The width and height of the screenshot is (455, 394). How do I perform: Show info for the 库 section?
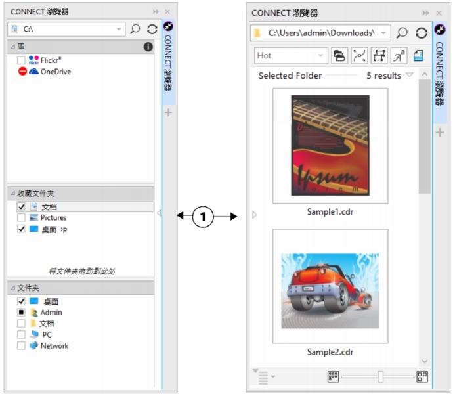148,47
